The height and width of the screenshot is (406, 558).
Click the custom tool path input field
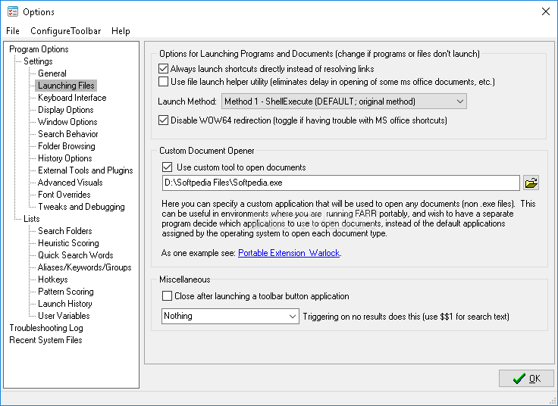pyautogui.click(x=341, y=183)
